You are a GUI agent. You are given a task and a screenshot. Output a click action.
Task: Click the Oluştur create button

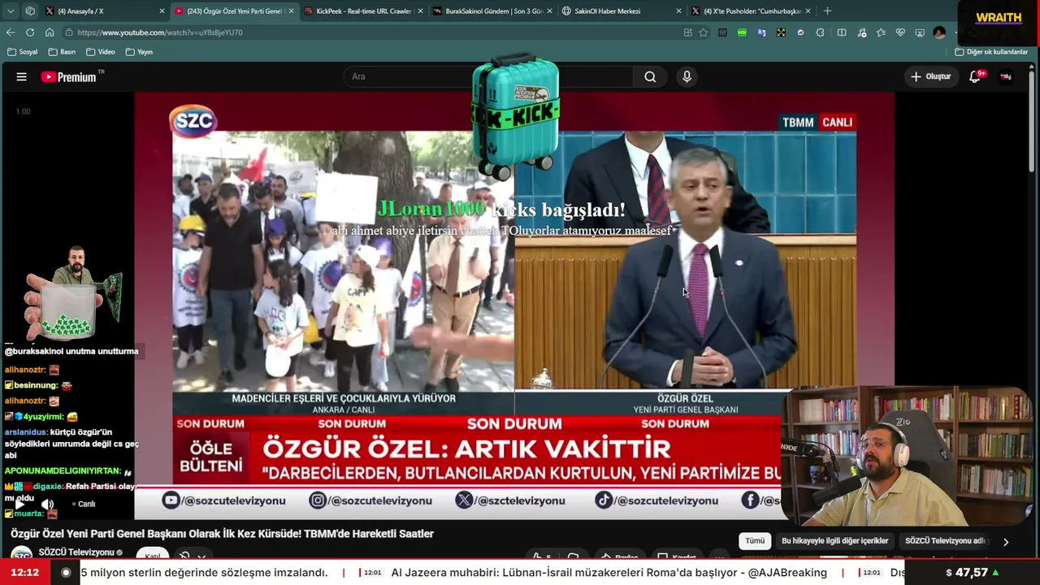coord(931,76)
